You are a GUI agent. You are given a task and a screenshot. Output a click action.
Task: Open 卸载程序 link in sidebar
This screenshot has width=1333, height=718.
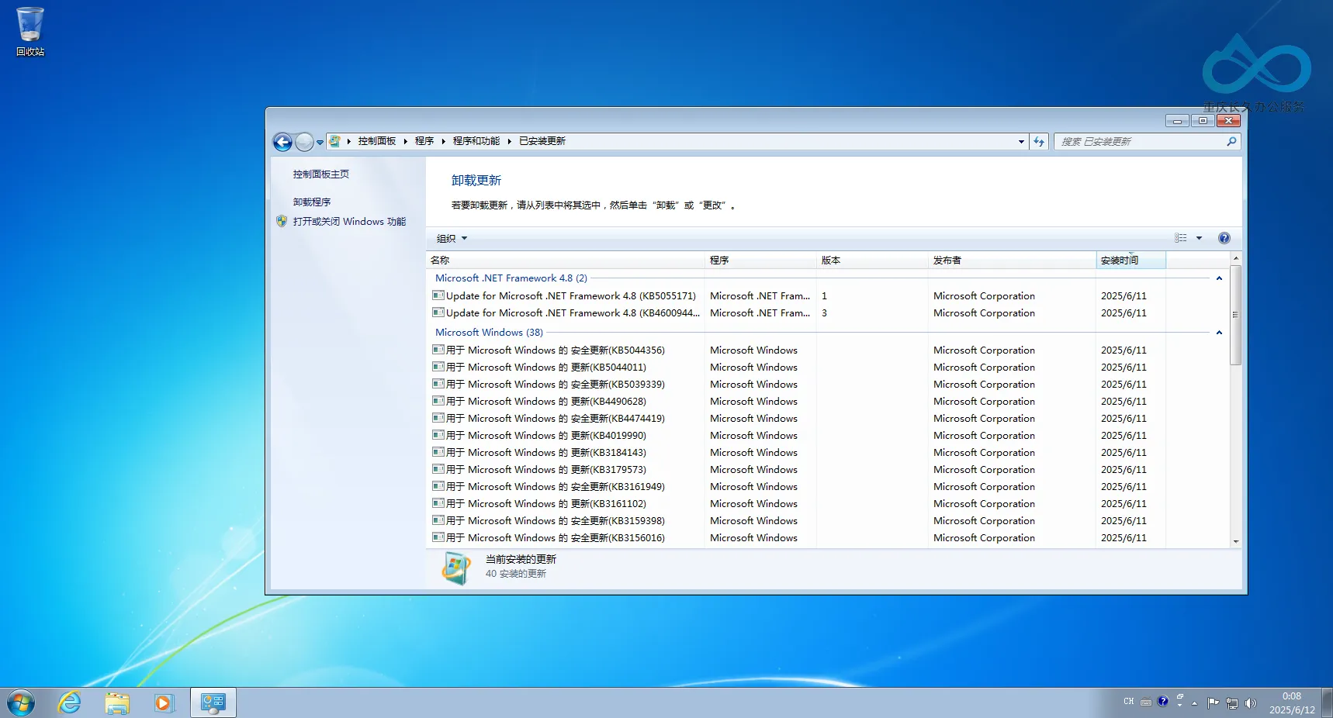[312, 202]
